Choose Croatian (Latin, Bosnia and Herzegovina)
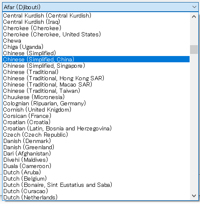 pyautogui.click(x=96, y=128)
